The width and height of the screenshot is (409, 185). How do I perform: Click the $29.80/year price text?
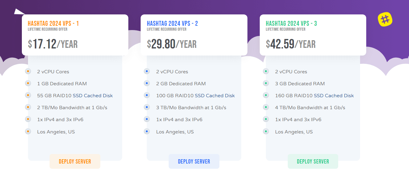(x=172, y=44)
